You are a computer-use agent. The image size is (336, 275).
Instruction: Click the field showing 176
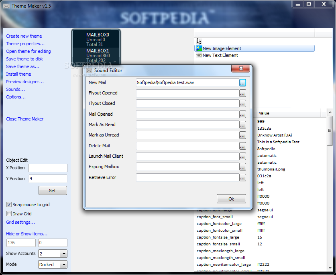pos(21,243)
